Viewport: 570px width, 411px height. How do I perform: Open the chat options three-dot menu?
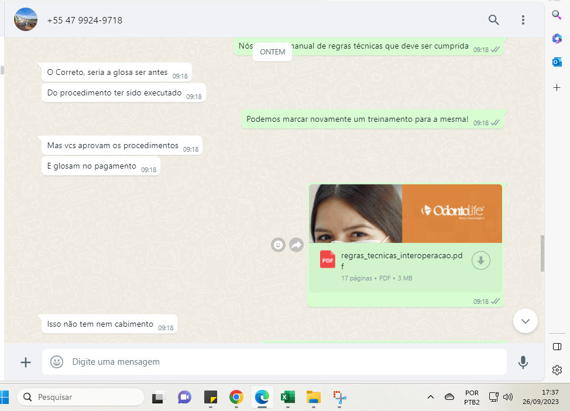pyautogui.click(x=523, y=20)
